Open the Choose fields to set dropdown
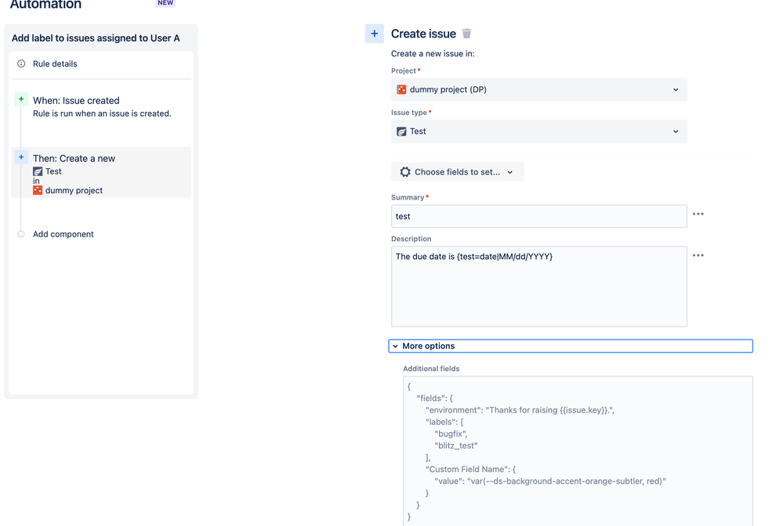This screenshot has height=526, width=783. [458, 172]
